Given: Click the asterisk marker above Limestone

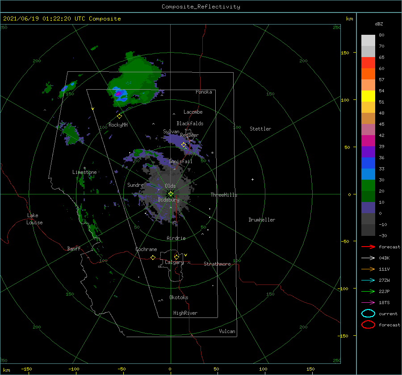Looking at the screenshot, I should (x=84, y=168).
